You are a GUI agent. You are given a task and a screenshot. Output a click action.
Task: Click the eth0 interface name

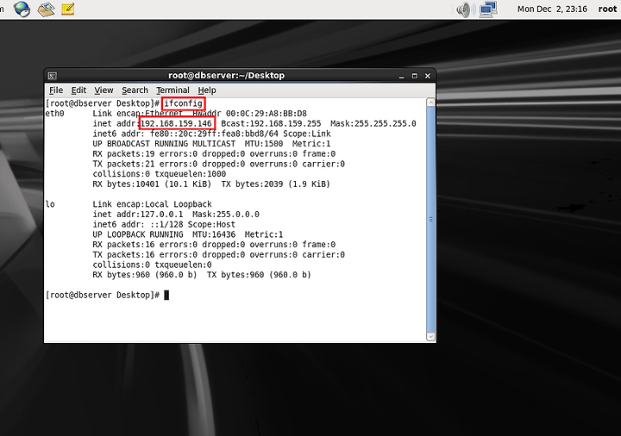pos(54,114)
